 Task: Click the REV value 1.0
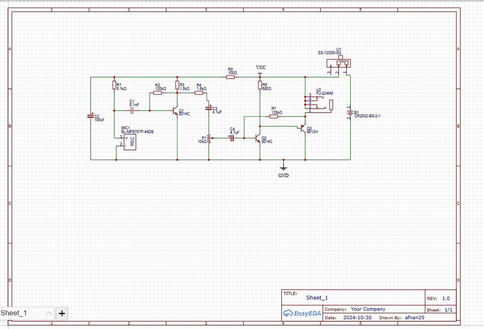coord(446,298)
